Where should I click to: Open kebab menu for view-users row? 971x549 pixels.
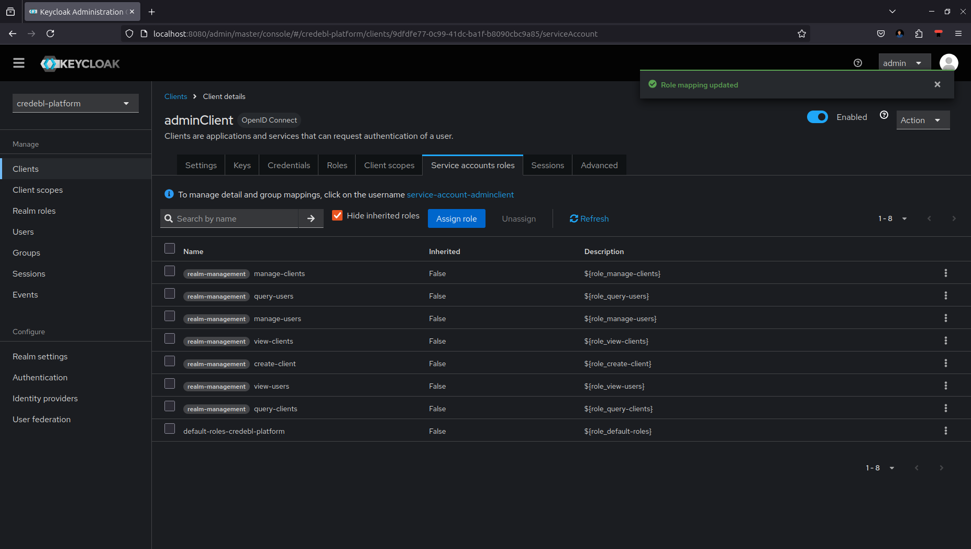945,386
